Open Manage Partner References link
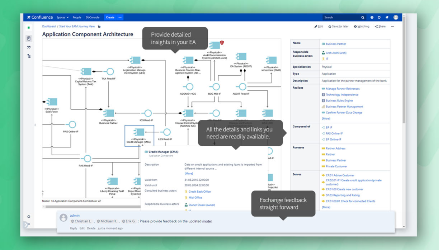The width and height of the screenshot is (439, 250). point(343,89)
